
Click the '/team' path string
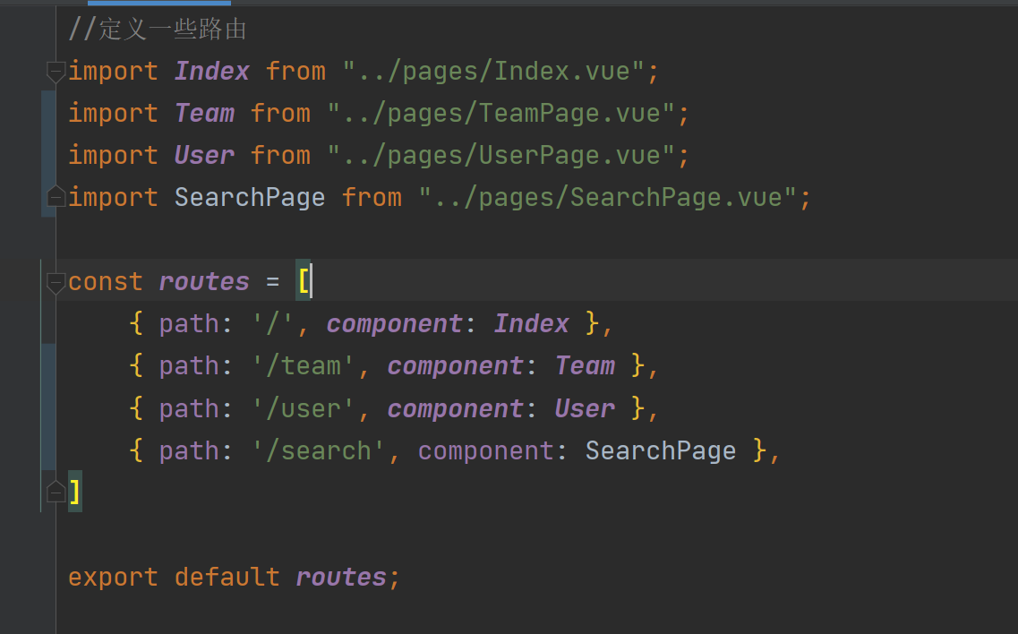[304, 366]
